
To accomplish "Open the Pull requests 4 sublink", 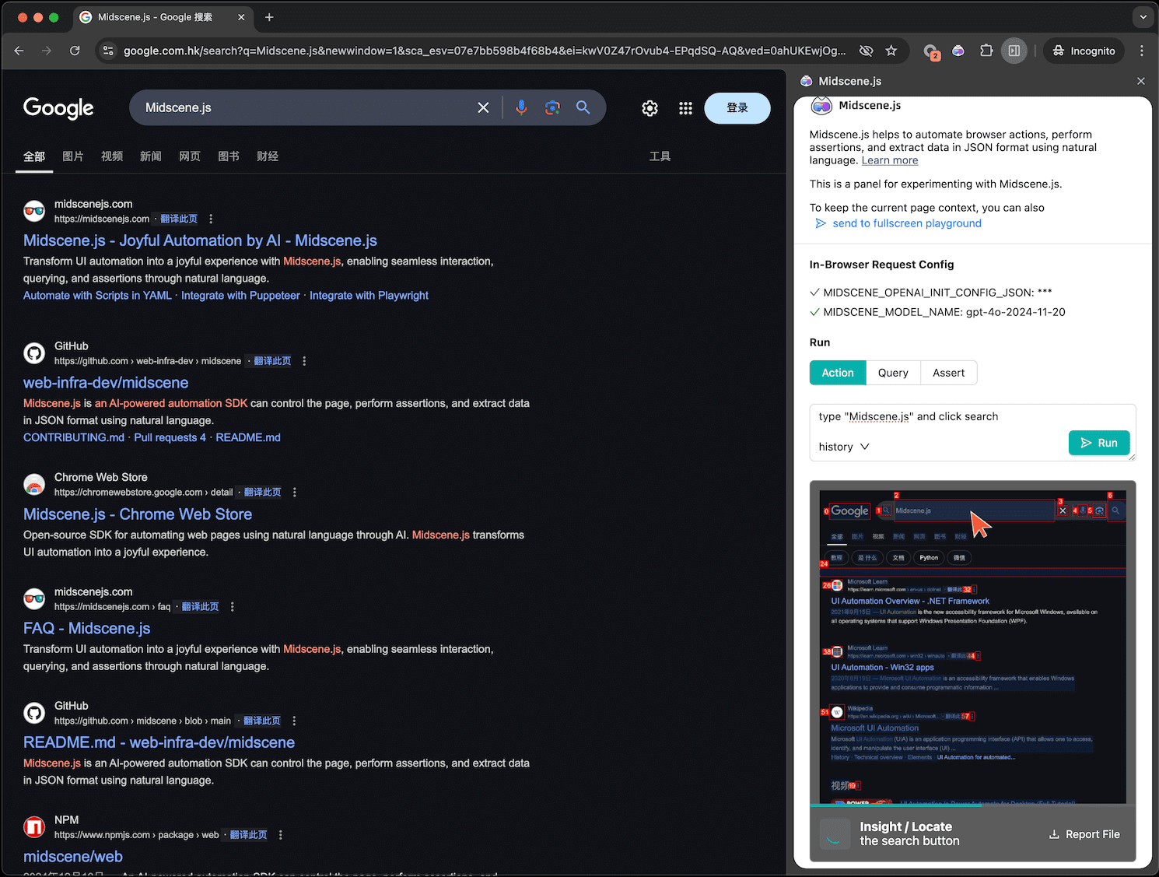I will coord(170,437).
